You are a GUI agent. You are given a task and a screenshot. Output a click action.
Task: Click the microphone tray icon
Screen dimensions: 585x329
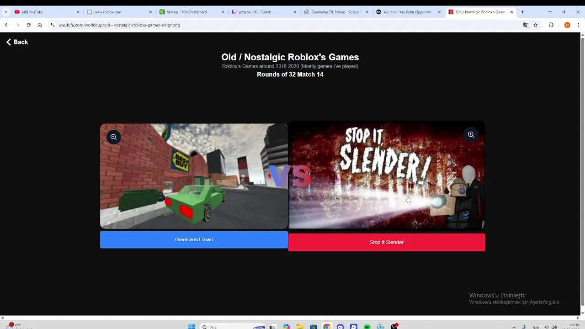(524, 327)
